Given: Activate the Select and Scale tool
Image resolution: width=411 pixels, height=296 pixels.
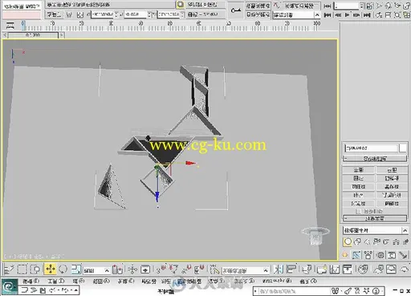Looking at the screenshot, I should 76,269.
